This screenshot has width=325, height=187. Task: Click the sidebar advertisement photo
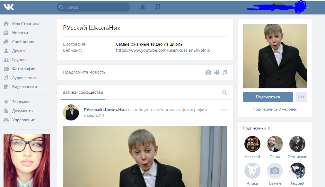coord(27,160)
